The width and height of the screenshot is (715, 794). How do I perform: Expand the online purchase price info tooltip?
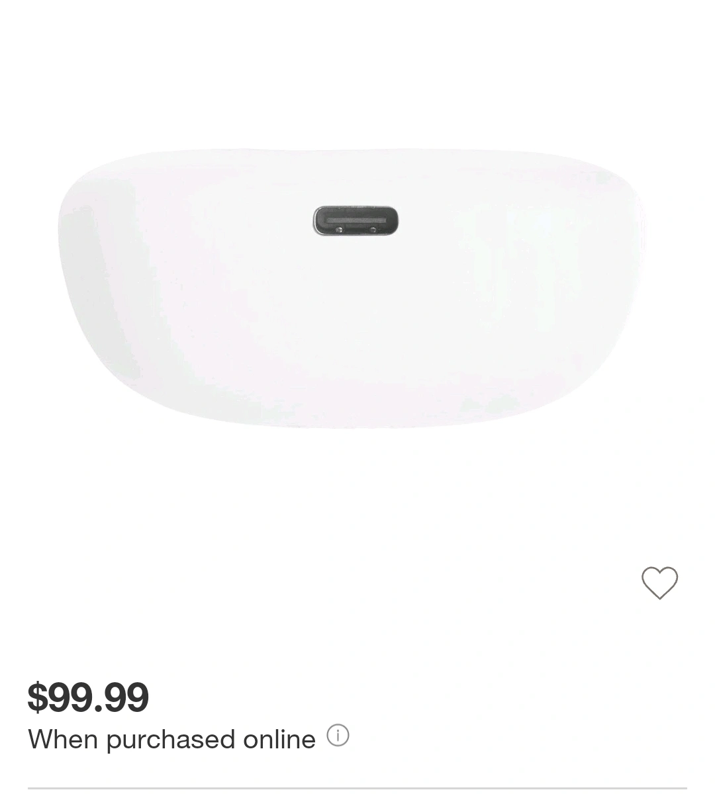[338, 735]
